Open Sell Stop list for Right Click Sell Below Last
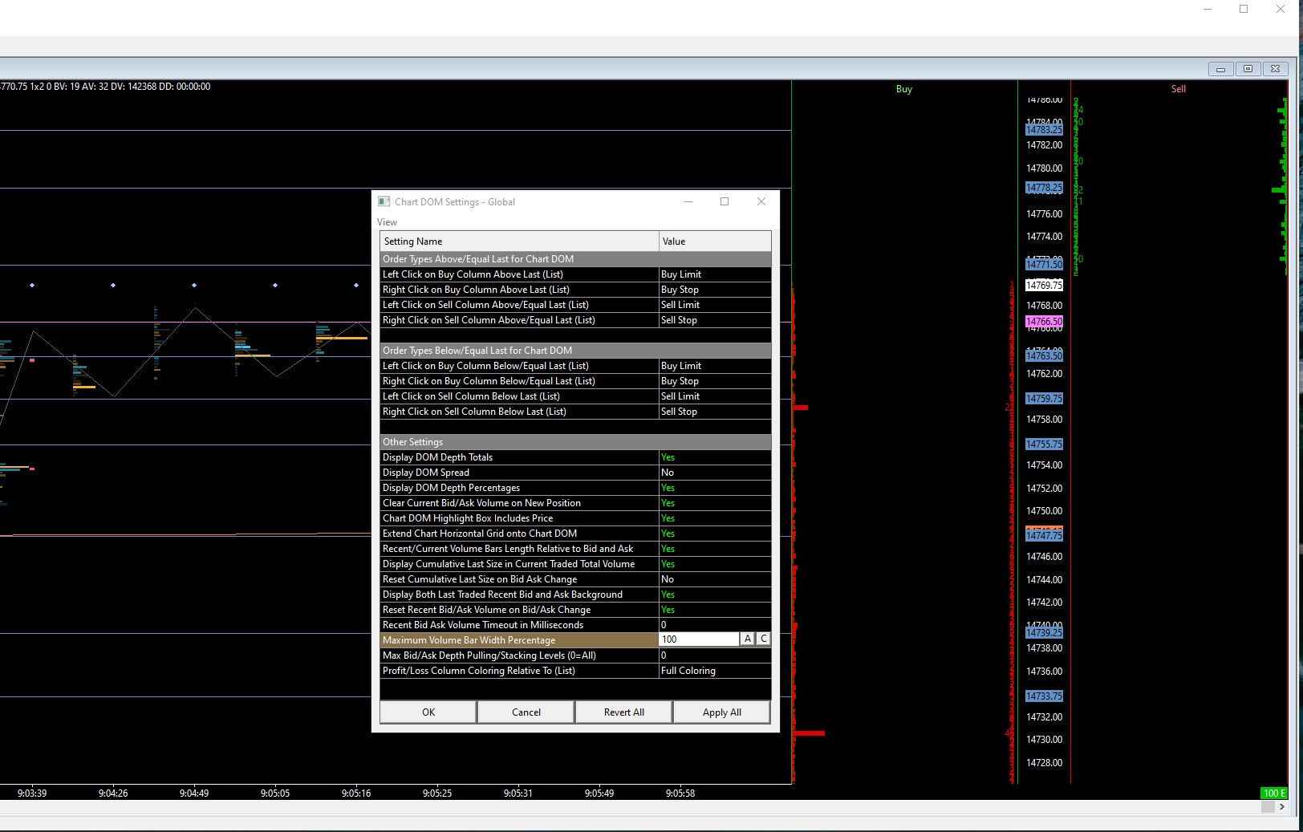Image resolution: width=1303 pixels, height=832 pixels. point(715,412)
